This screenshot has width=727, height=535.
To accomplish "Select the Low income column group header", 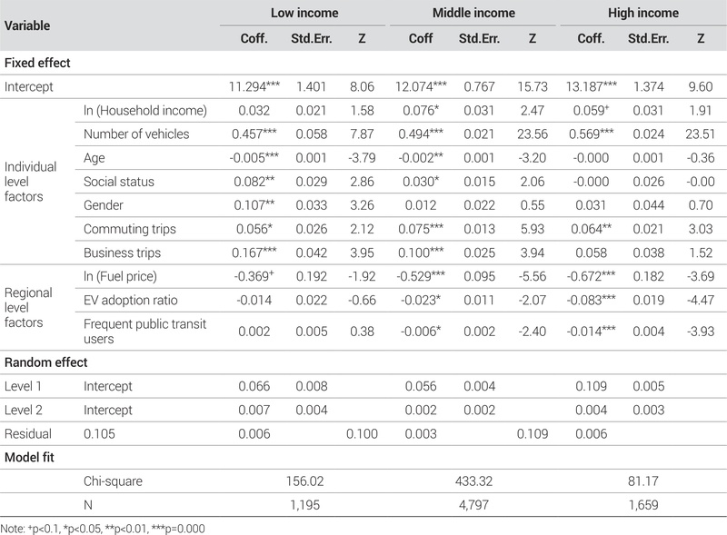I will coord(305,14).
